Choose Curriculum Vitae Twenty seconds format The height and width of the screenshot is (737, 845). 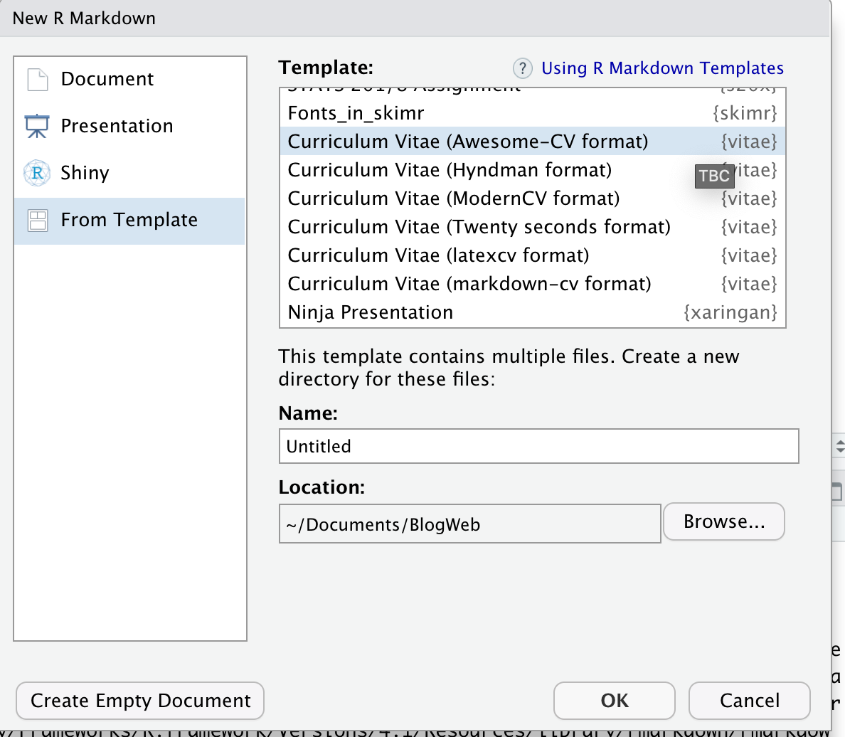[x=533, y=227]
